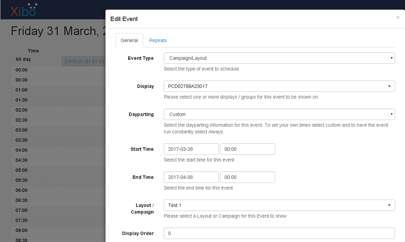
Task: Click the Xibo logo
Action: (x=22, y=10)
